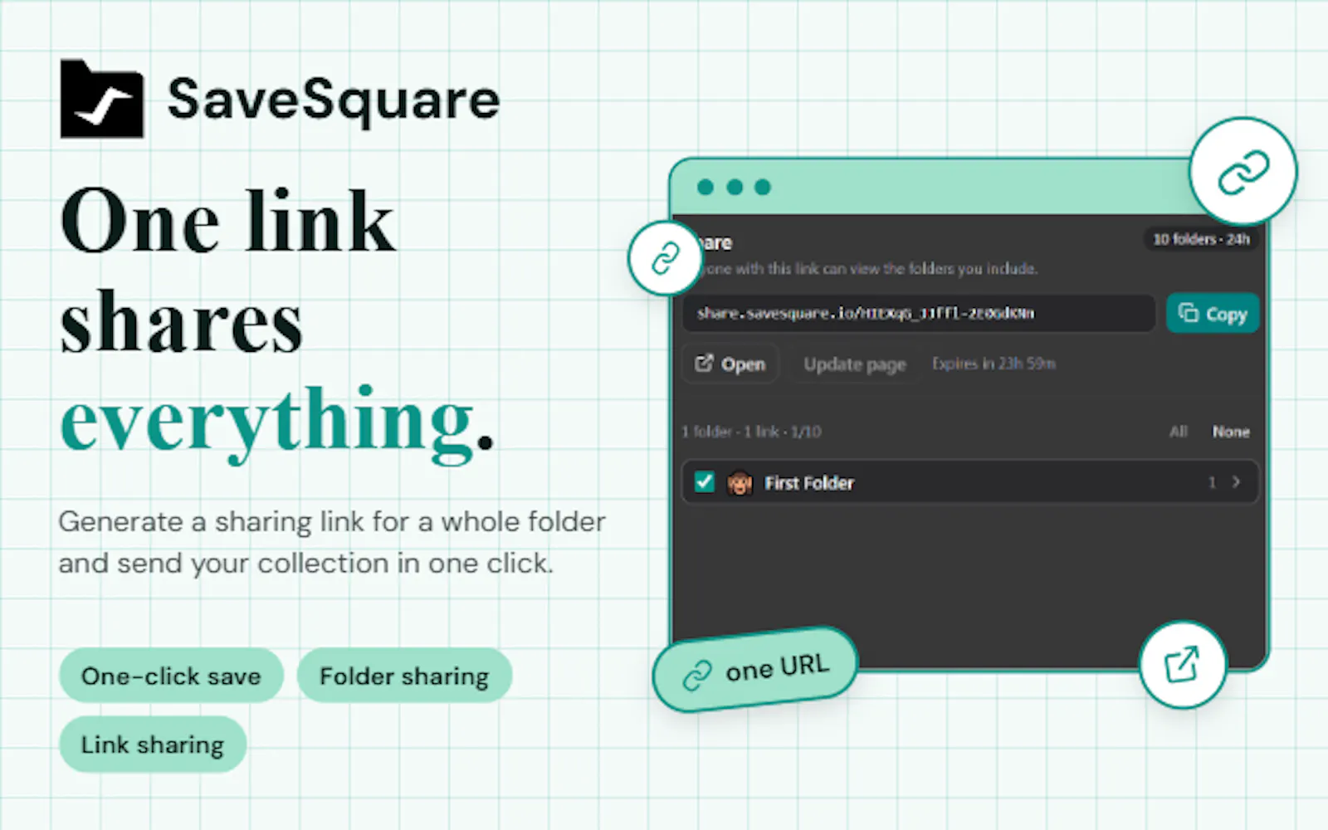Screen dimensions: 1328x830
Task: Click the Folder sharing tag
Action: click(x=404, y=676)
